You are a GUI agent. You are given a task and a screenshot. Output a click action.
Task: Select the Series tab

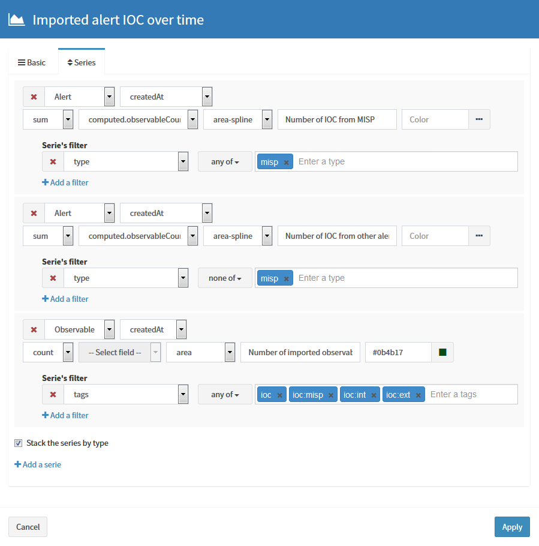coord(81,62)
